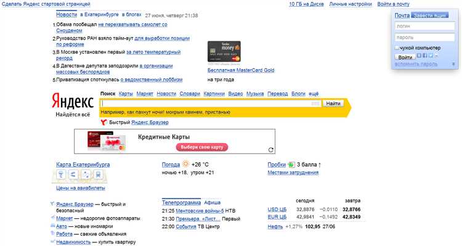
Task: Open the Картинки search tab
Action: pos(214,94)
